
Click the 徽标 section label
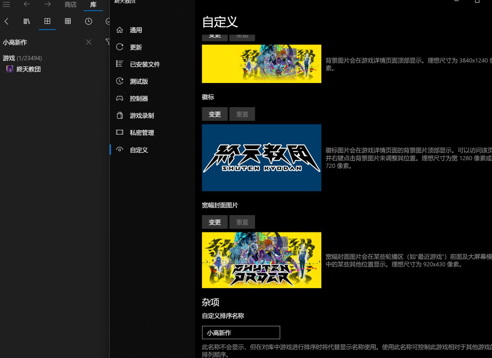[208, 97]
